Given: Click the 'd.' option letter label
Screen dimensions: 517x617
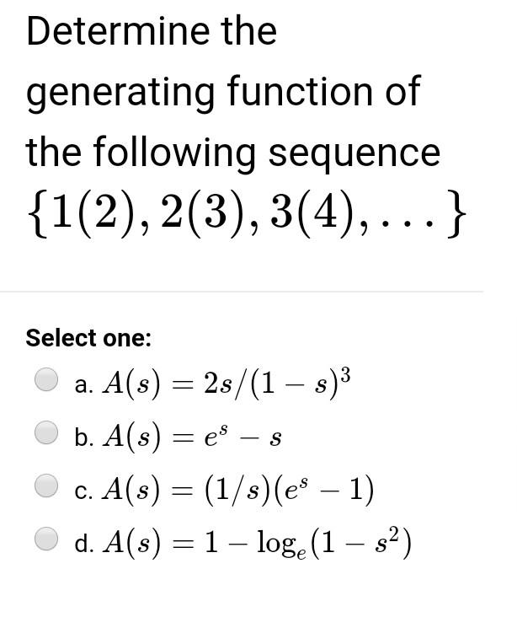Looking at the screenshot, I should 83,543.
